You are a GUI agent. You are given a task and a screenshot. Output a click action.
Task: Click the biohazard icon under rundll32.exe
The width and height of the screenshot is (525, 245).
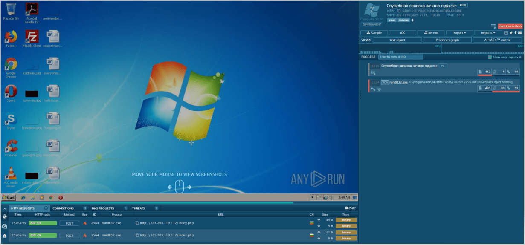click(x=379, y=89)
